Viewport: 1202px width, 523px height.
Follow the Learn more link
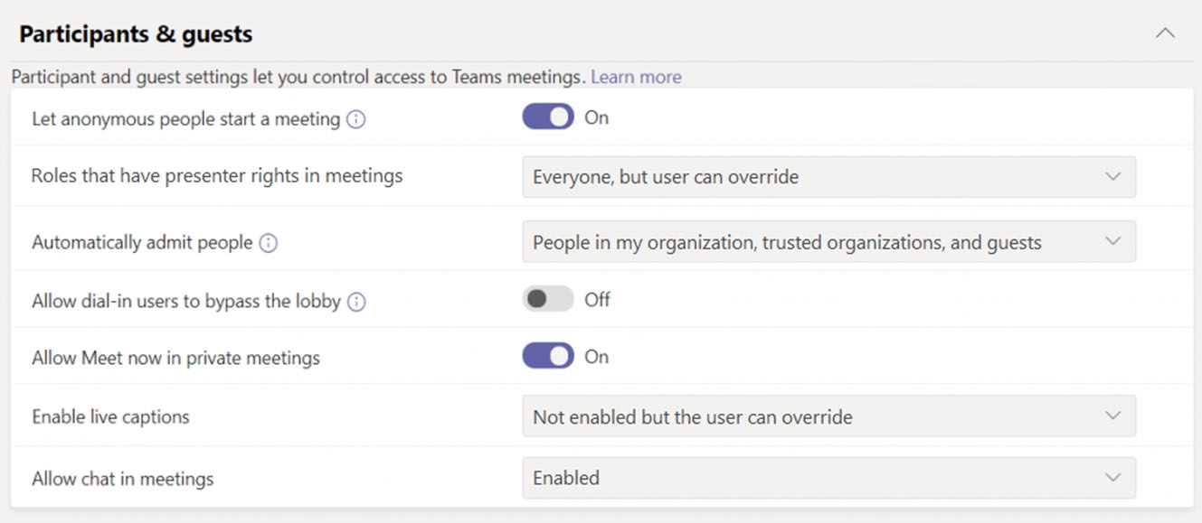click(636, 77)
